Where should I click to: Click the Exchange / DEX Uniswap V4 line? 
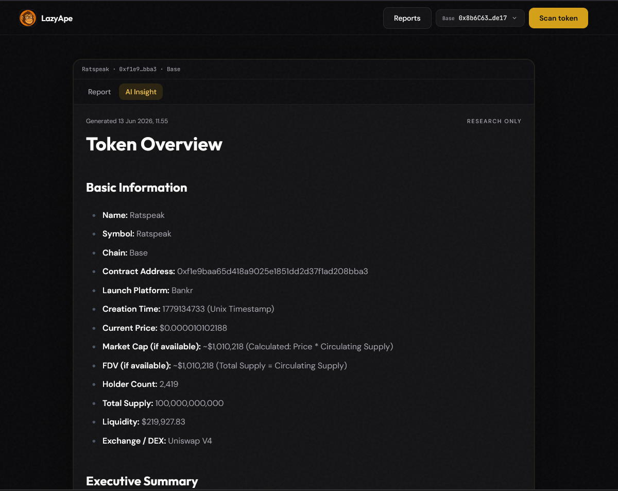coord(157,441)
